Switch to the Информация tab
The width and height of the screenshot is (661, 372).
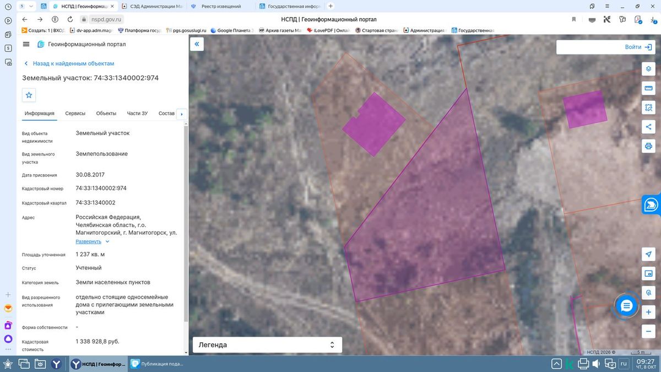pos(39,114)
